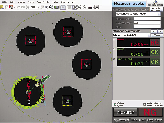This screenshot has height=123, width=164.
Task: Click the Imprimer button
Action: tap(138, 120)
